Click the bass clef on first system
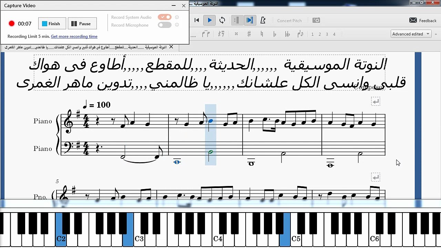 (69, 147)
